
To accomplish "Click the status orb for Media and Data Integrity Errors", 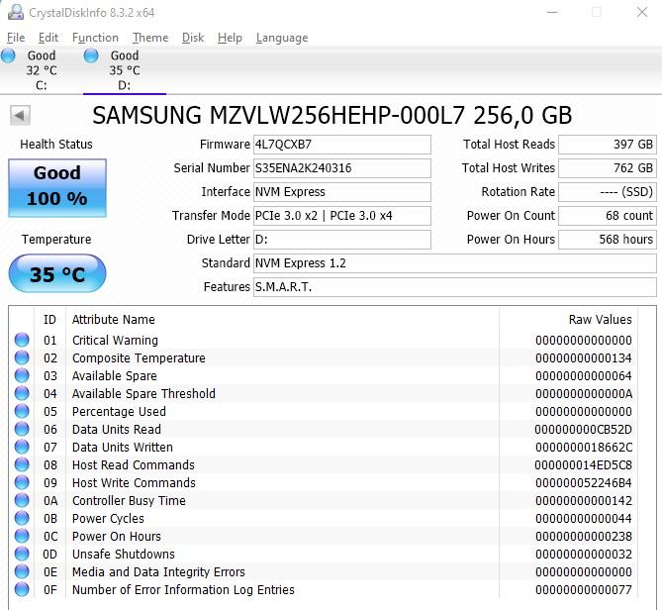I will 22,571.
